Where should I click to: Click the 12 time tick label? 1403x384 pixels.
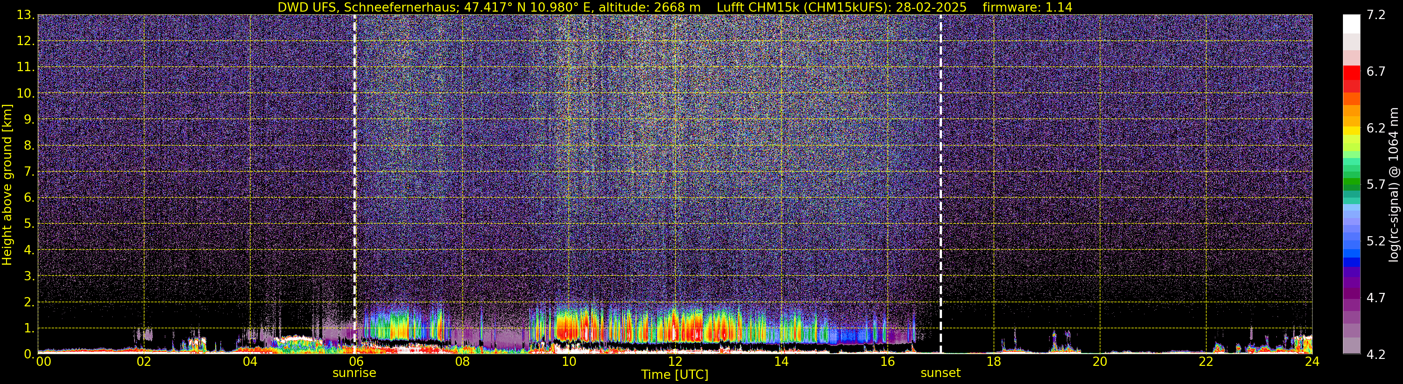click(x=675, y=362)
